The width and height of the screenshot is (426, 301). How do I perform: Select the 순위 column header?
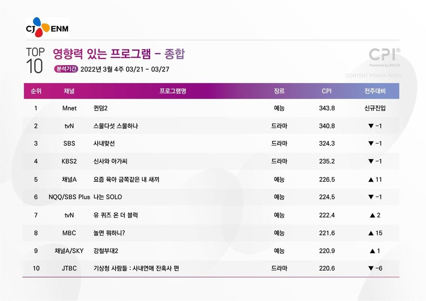pos(36,91)
